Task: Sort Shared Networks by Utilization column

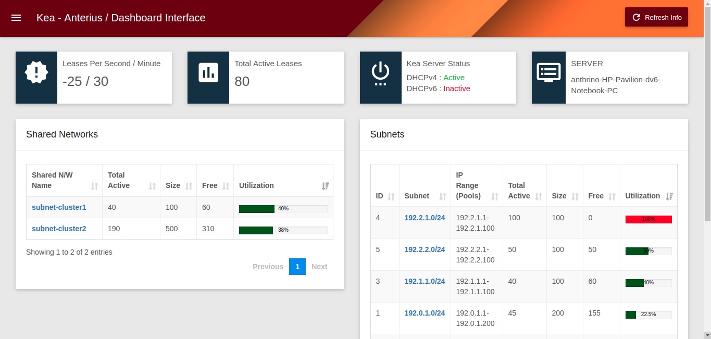Action: (x=283, y=180)
